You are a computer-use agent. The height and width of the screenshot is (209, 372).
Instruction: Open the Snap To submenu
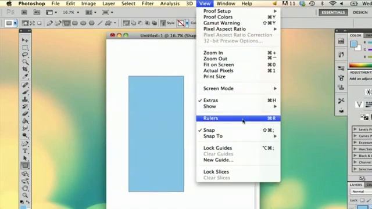click(x=238, y=136)
